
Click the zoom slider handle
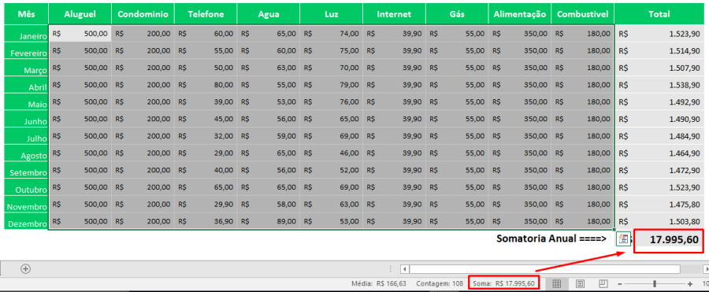pyautogui.click(x=655, y=284)
